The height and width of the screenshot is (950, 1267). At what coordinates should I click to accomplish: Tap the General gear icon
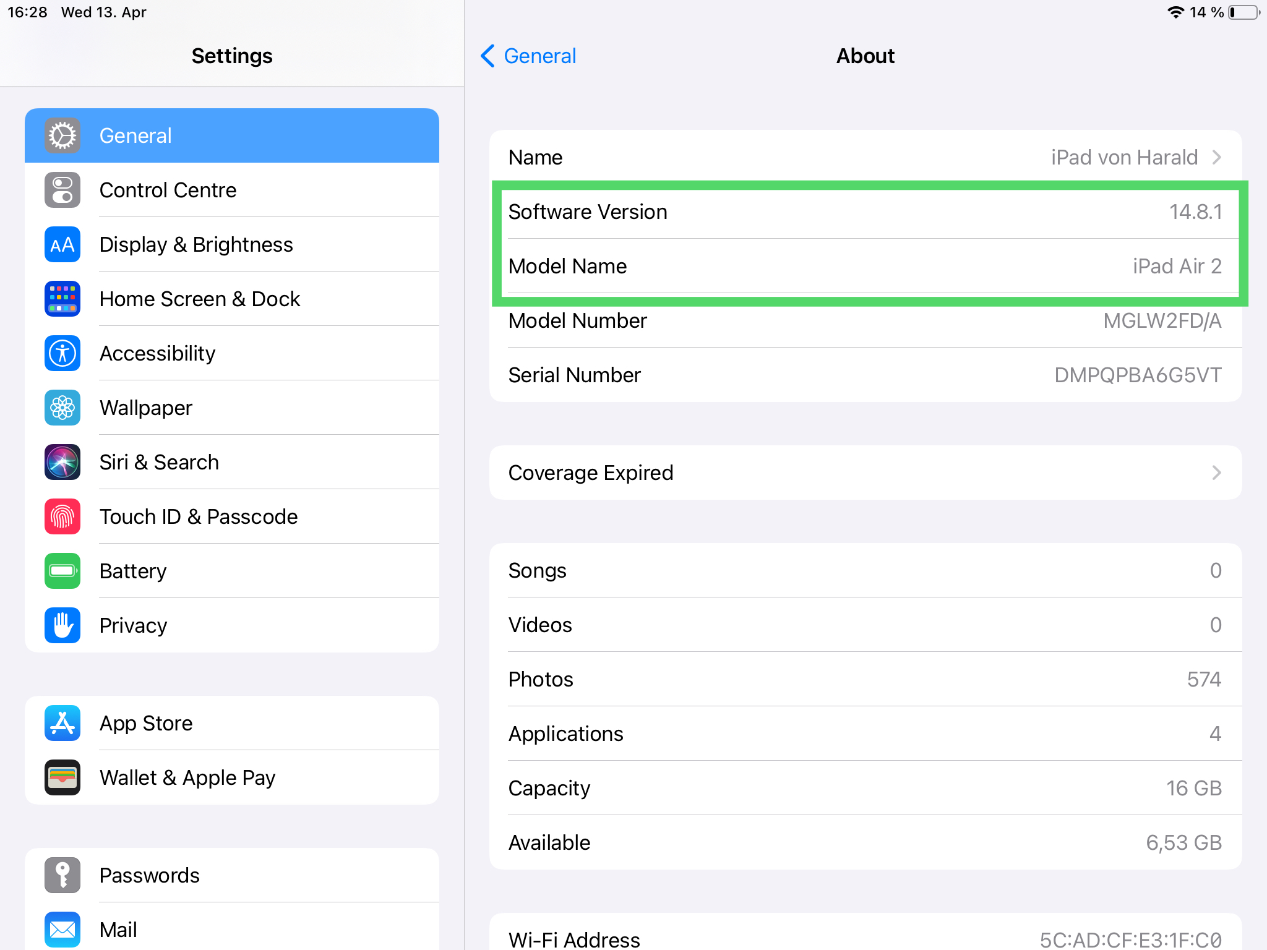62,135
